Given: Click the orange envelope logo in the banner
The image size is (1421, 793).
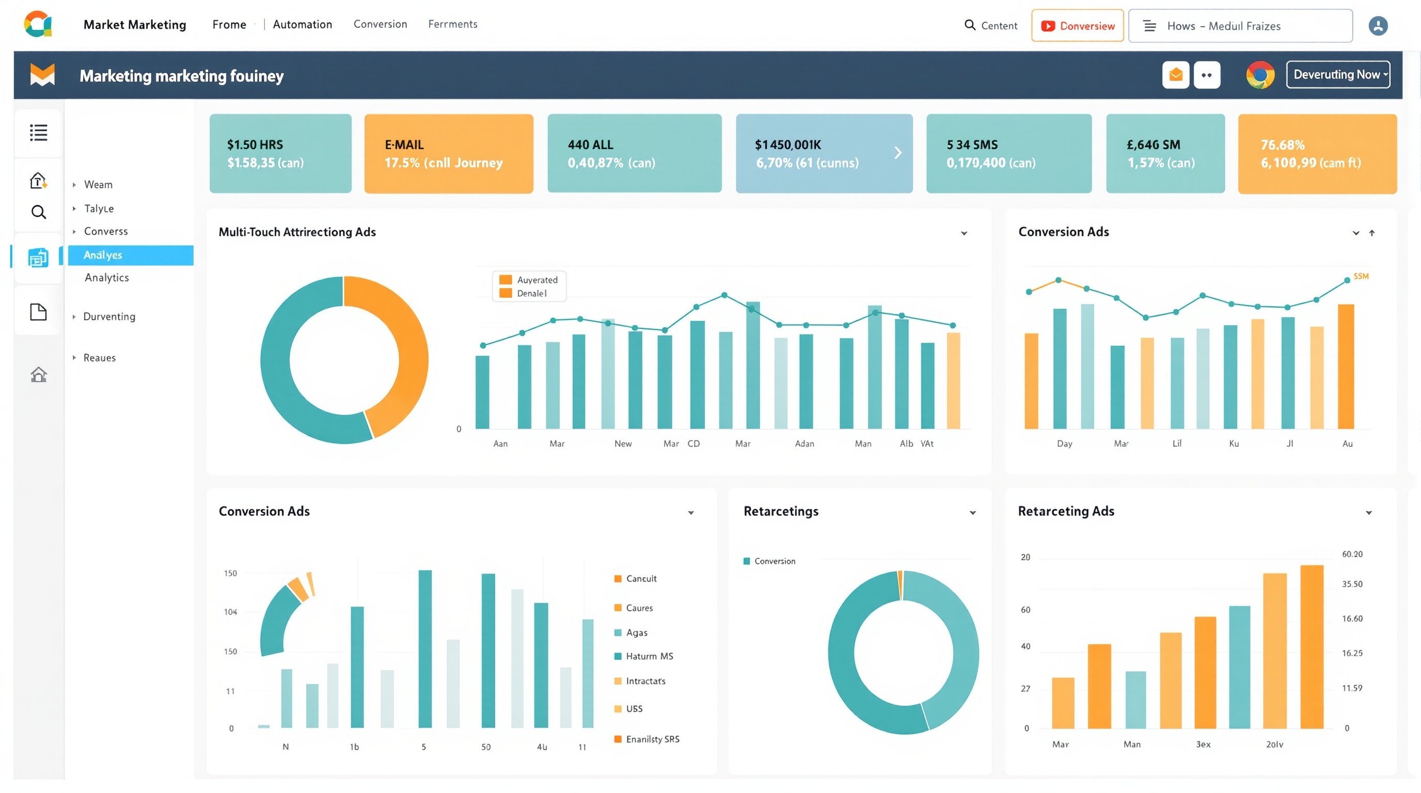Looking at the screenshot, I should point(42,75).
